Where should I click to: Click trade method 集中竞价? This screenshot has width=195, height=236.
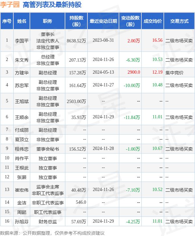[x=175, y=73]
